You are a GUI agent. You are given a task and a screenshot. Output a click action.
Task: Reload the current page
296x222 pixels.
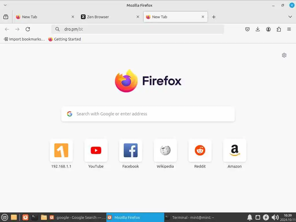[x=28, y=29]
